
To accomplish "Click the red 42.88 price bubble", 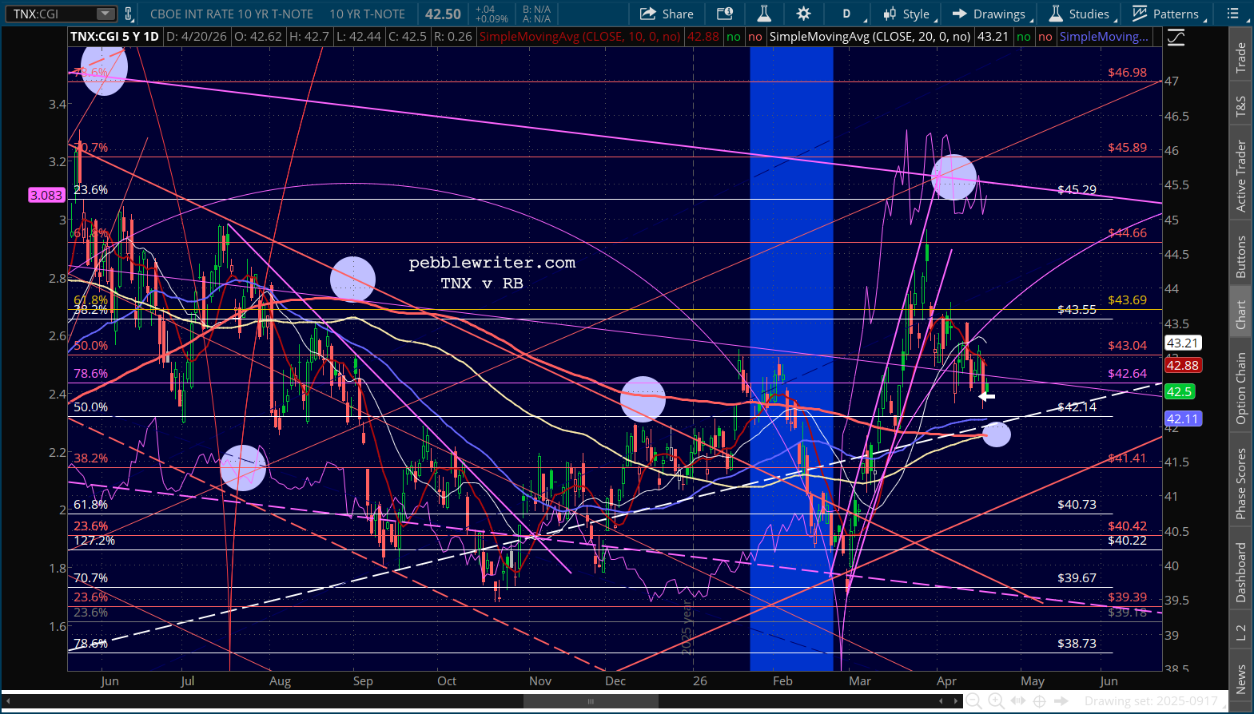I will (x=1182, y=366).
